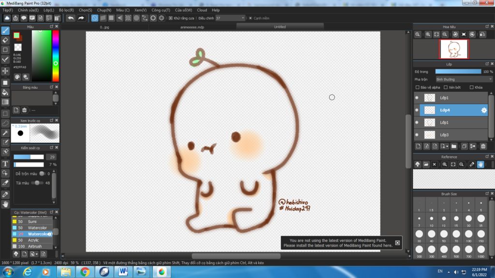
Task: Click the canvas horizontal scrollbar
Action: coord(236,256)
